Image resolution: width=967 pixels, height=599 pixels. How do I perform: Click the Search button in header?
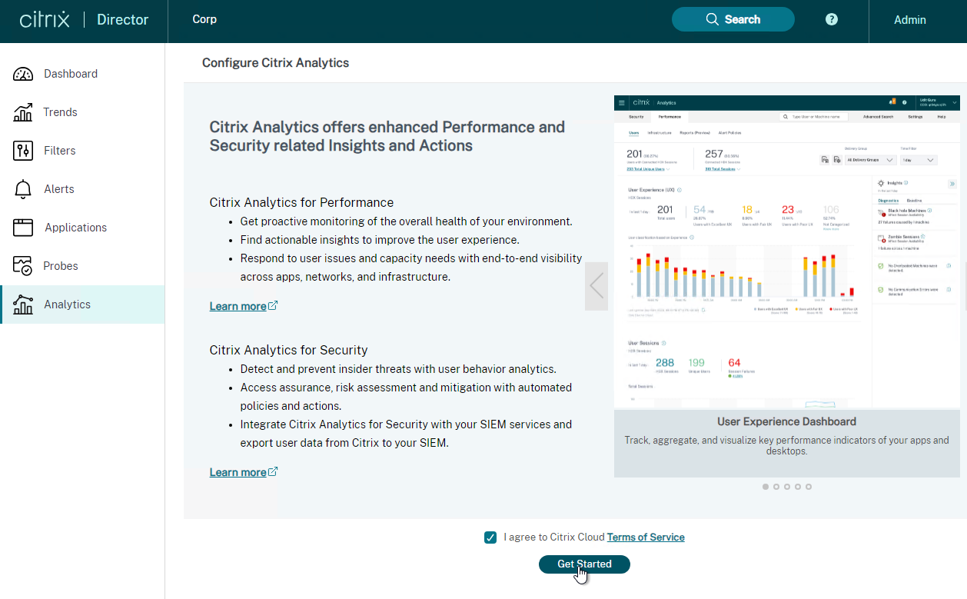[733, 19]
